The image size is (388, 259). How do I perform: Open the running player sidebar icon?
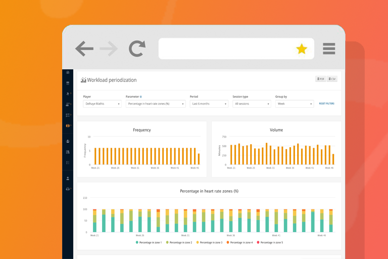click(68, 94)
